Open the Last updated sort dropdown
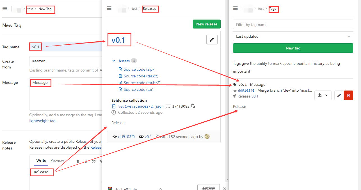 293,36
